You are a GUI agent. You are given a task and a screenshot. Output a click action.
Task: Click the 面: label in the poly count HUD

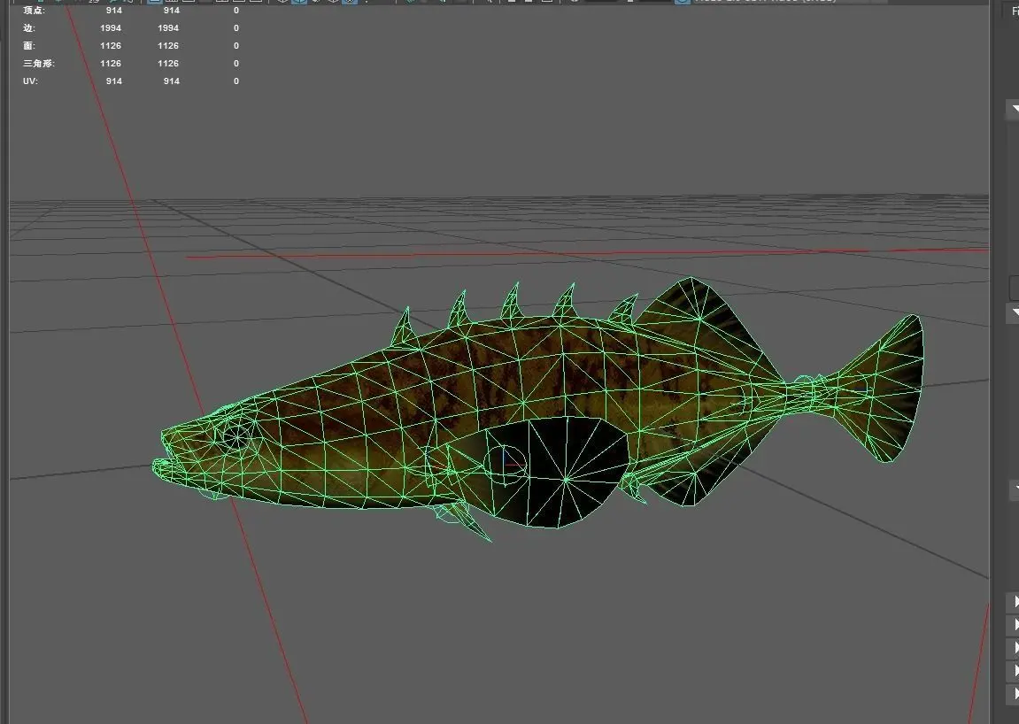tap(29, 45)
